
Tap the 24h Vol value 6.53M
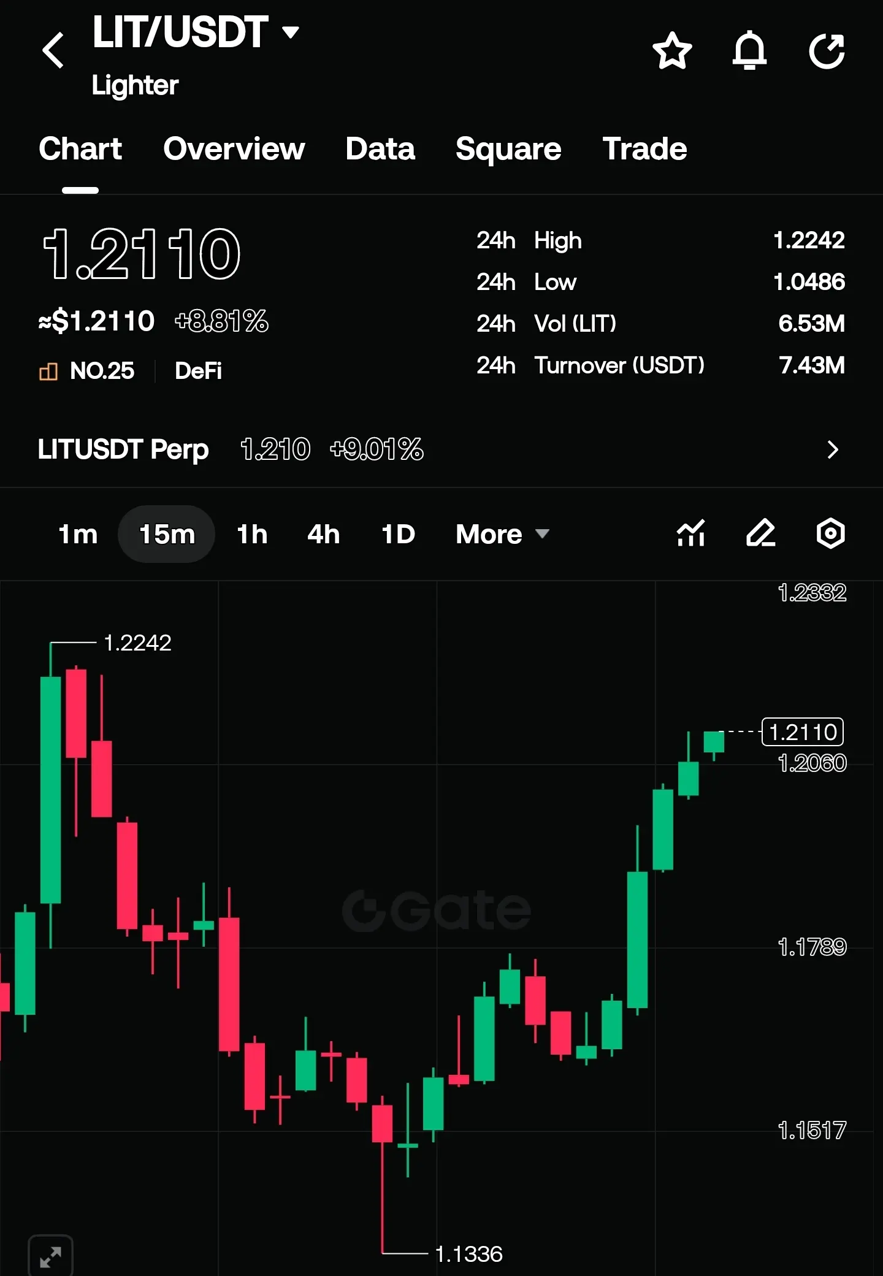(x=811, y=323)
